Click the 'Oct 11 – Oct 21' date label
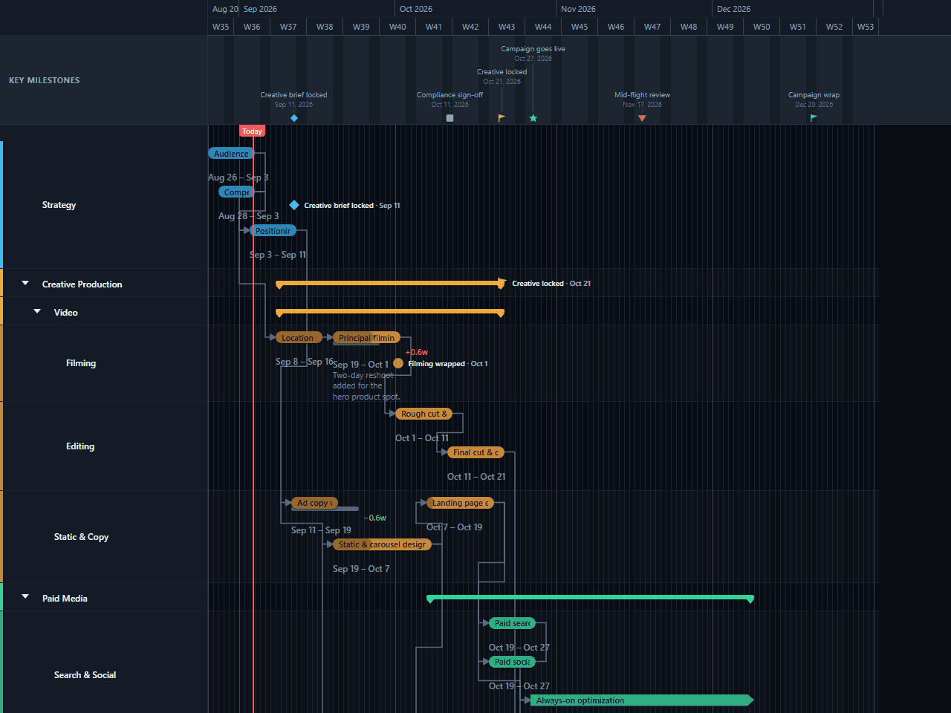This screenshot has width=951, height=713. (476, 477)
